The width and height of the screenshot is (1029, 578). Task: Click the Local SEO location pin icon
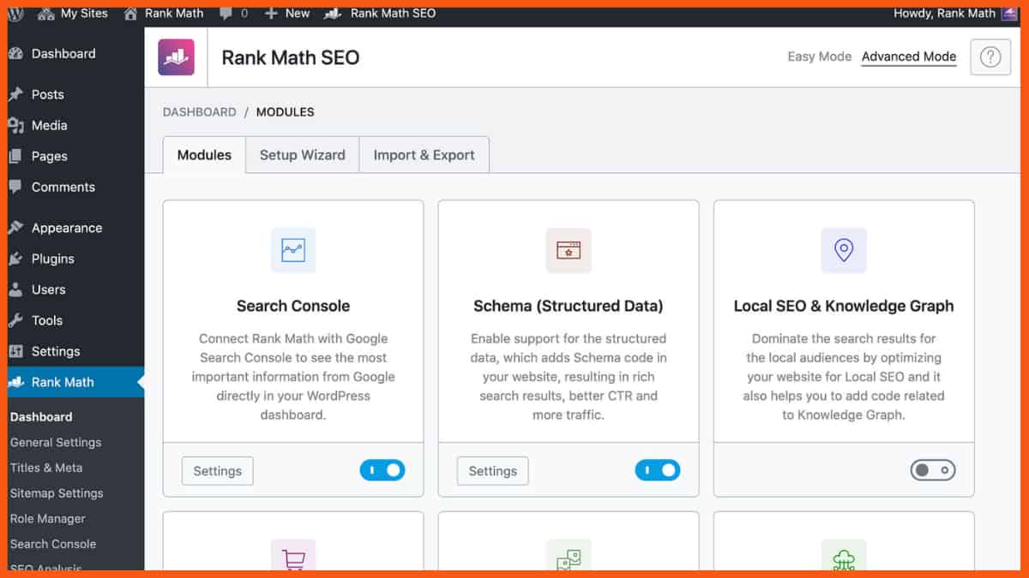(x=843, y=250)
